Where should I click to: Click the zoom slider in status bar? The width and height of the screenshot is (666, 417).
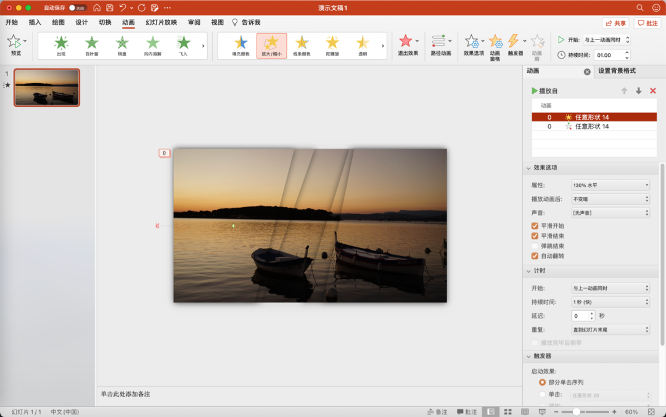pos(576,411)
